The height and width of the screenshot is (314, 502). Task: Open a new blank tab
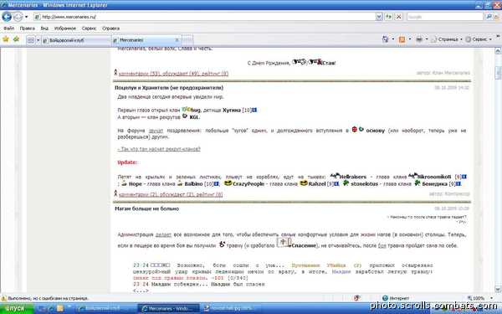coord(187,40)
